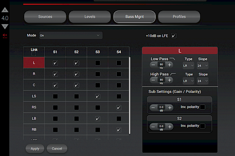
Task: Check S4 for channel C
Action: click(119, 85)
